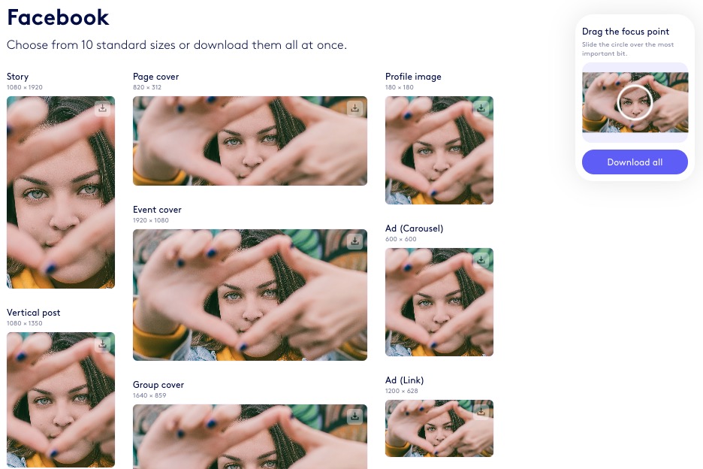Click 'Drag the focus point' title

(626, 32)
